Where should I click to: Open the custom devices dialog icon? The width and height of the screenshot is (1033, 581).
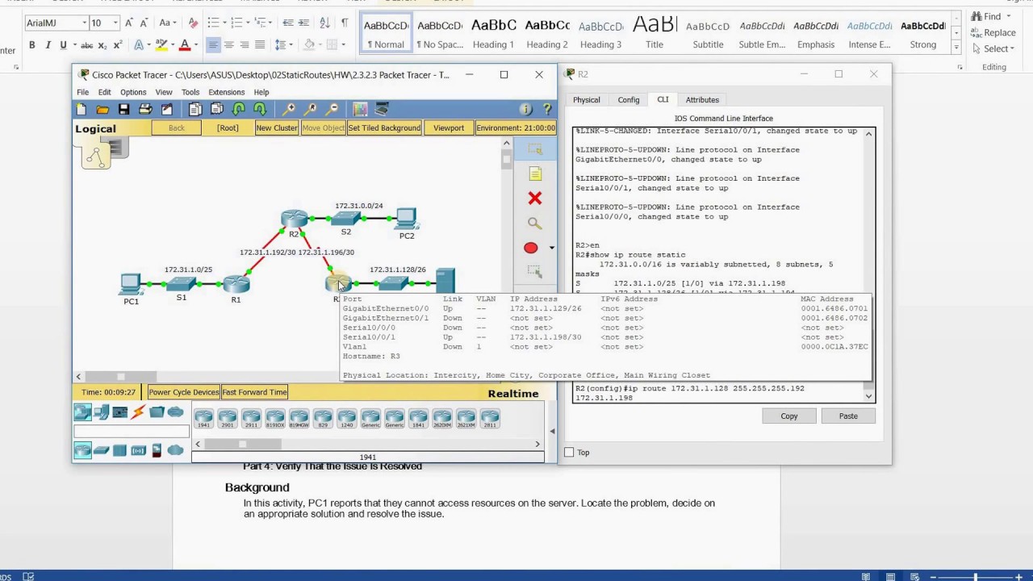[x=382, y=110]
